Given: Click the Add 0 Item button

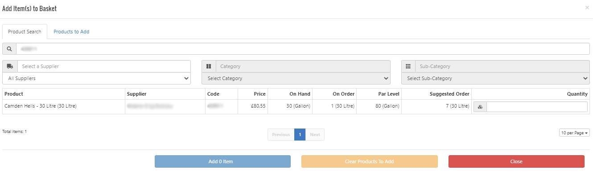Looking at the screenshot, I should (222, 161).
